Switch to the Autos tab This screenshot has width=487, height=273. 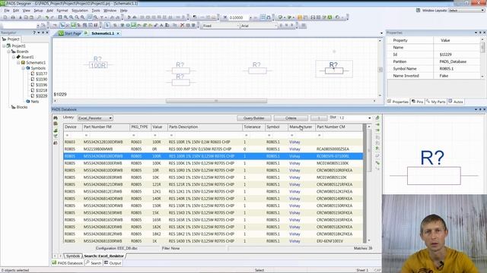pos(456,102)
